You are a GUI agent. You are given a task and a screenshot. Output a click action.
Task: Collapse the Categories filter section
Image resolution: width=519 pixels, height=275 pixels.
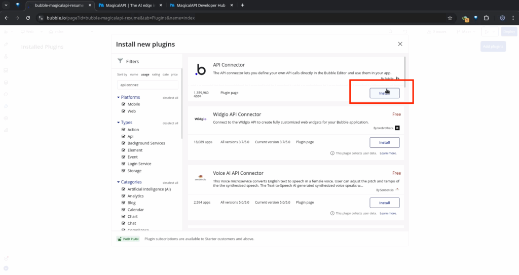click(129, 182)
